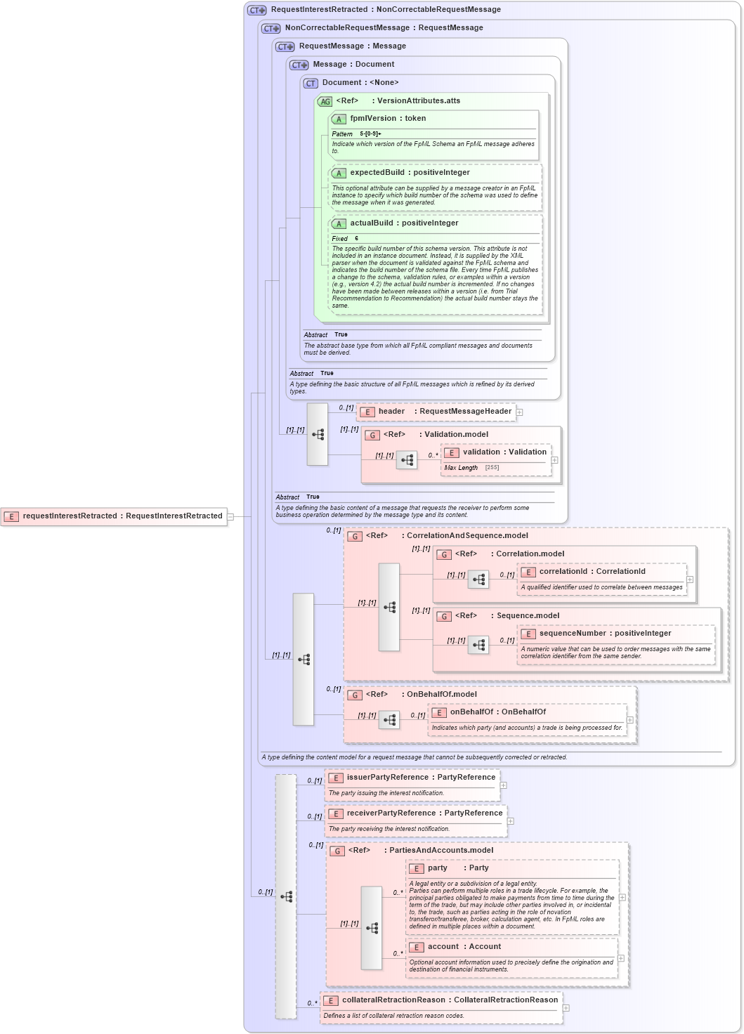Click the root requestInterestRetracted element icon
Image resolution: width=744 pixels, height=1034 pixels.
tap(11, 516)
